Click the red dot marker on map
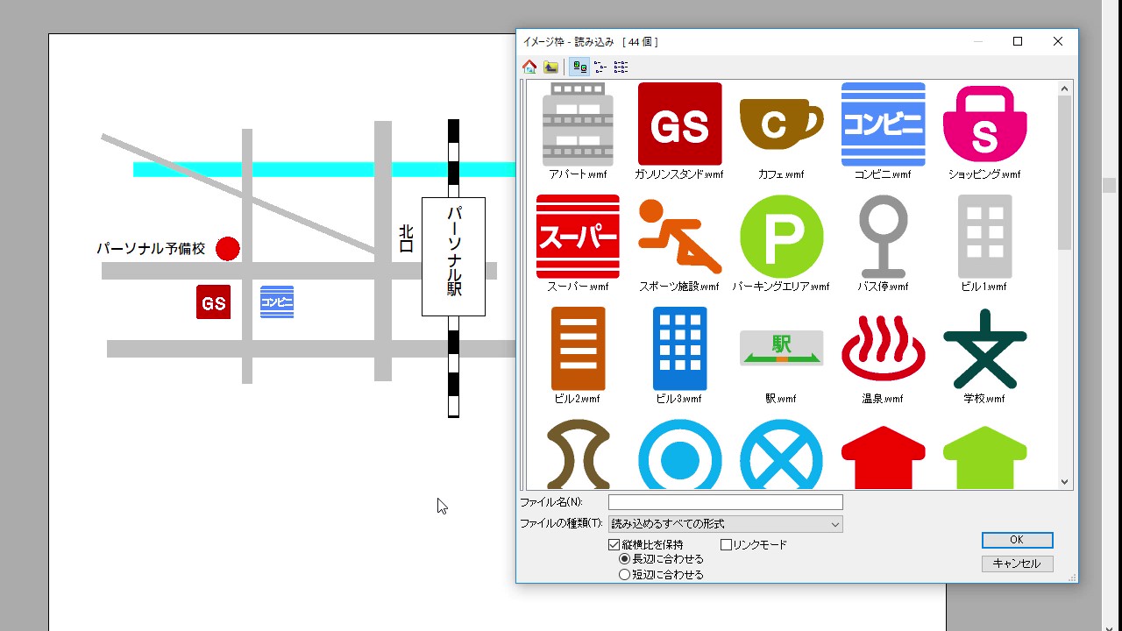Screen dimensions: 1122x631 coord(228,249)
